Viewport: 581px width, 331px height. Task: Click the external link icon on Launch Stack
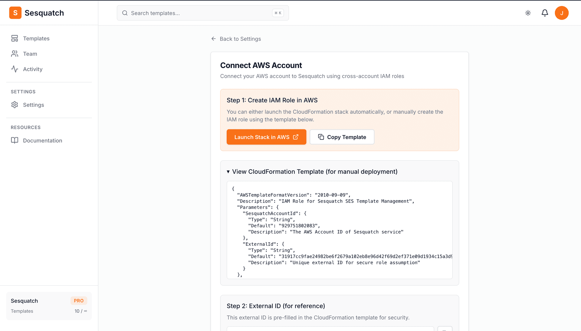296,137
